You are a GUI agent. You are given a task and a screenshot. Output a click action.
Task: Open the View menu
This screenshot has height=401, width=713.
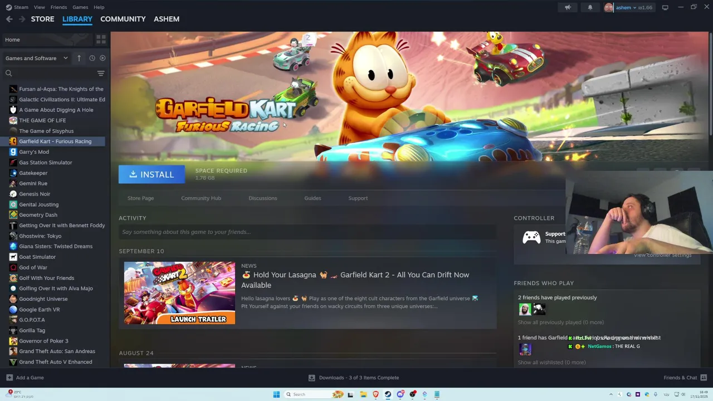[x=39, y=7]
